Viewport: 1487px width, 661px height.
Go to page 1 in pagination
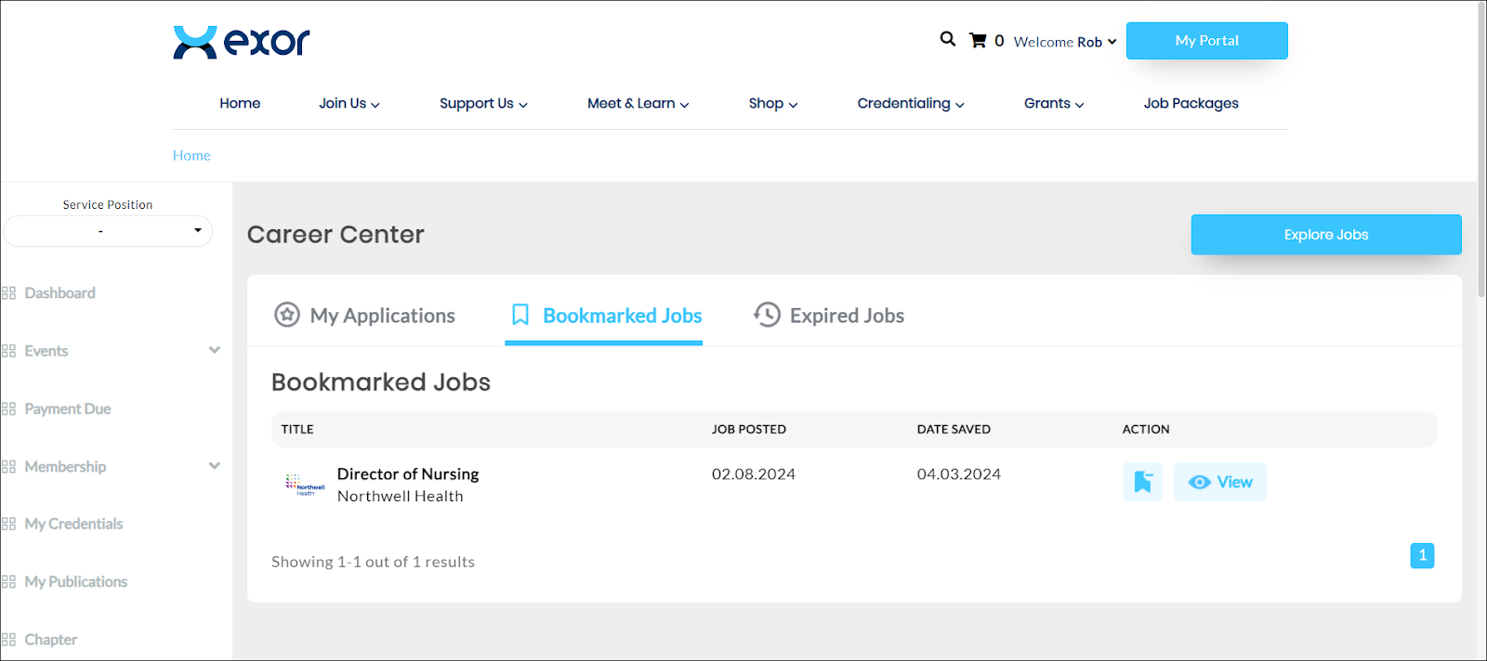(x=1422, y=555)
